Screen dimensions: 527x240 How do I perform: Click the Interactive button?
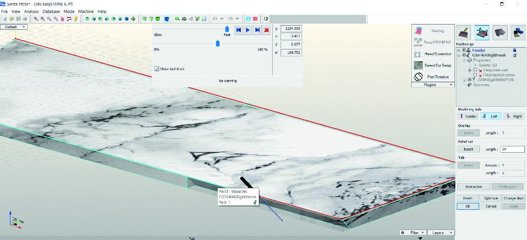pos(474,187)
